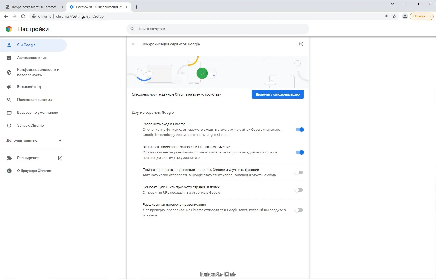Click 'Разрешить вход в Chrome' row label
Viewport: 436px width, 279px height.
click(x=164, y=124)
